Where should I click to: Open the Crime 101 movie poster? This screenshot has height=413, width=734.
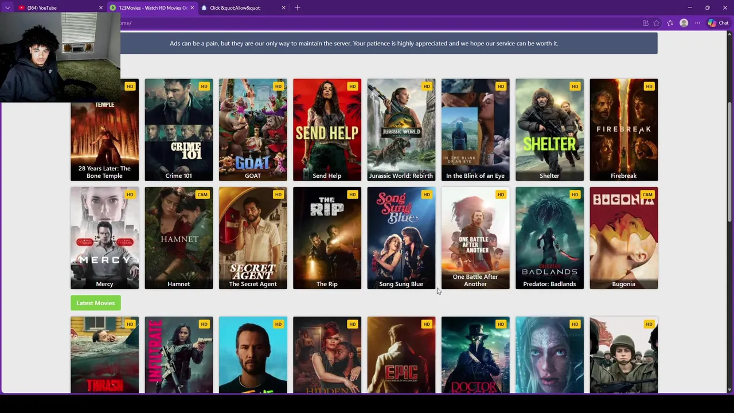tap(178, 130)
